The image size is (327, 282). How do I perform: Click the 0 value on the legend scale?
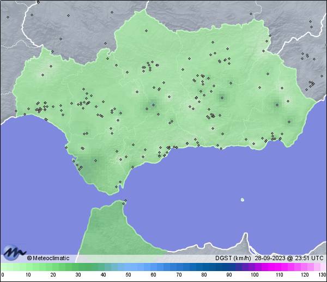pyautogui.click(x=3, y=274)
